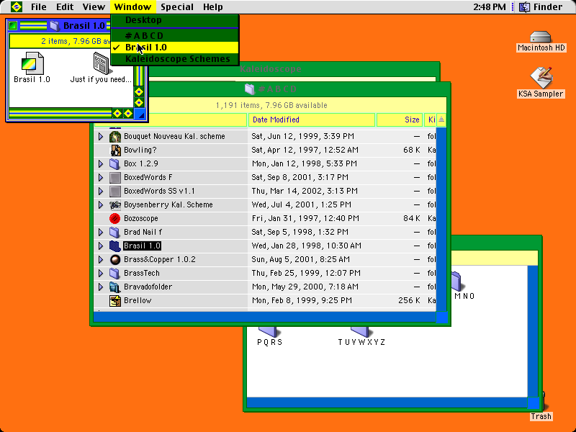Select the KSA Sampler desktop icon

[541, 78]
